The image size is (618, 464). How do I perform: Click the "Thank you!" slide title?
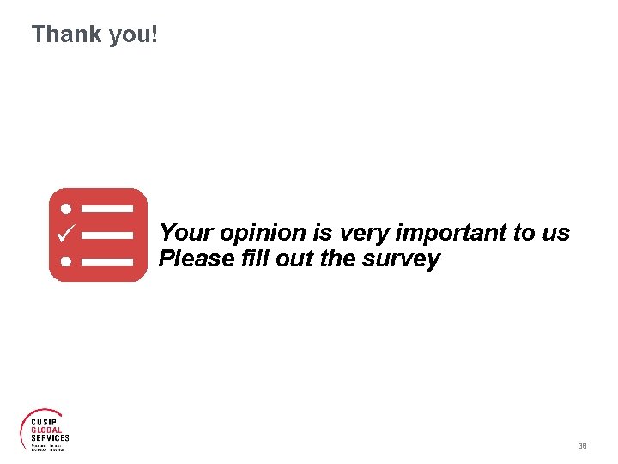point(94,34)
